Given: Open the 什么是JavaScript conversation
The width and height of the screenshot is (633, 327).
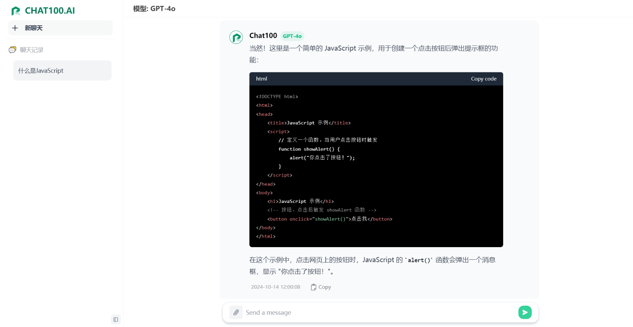Looking at the screenshot, I should click(63, 71).
